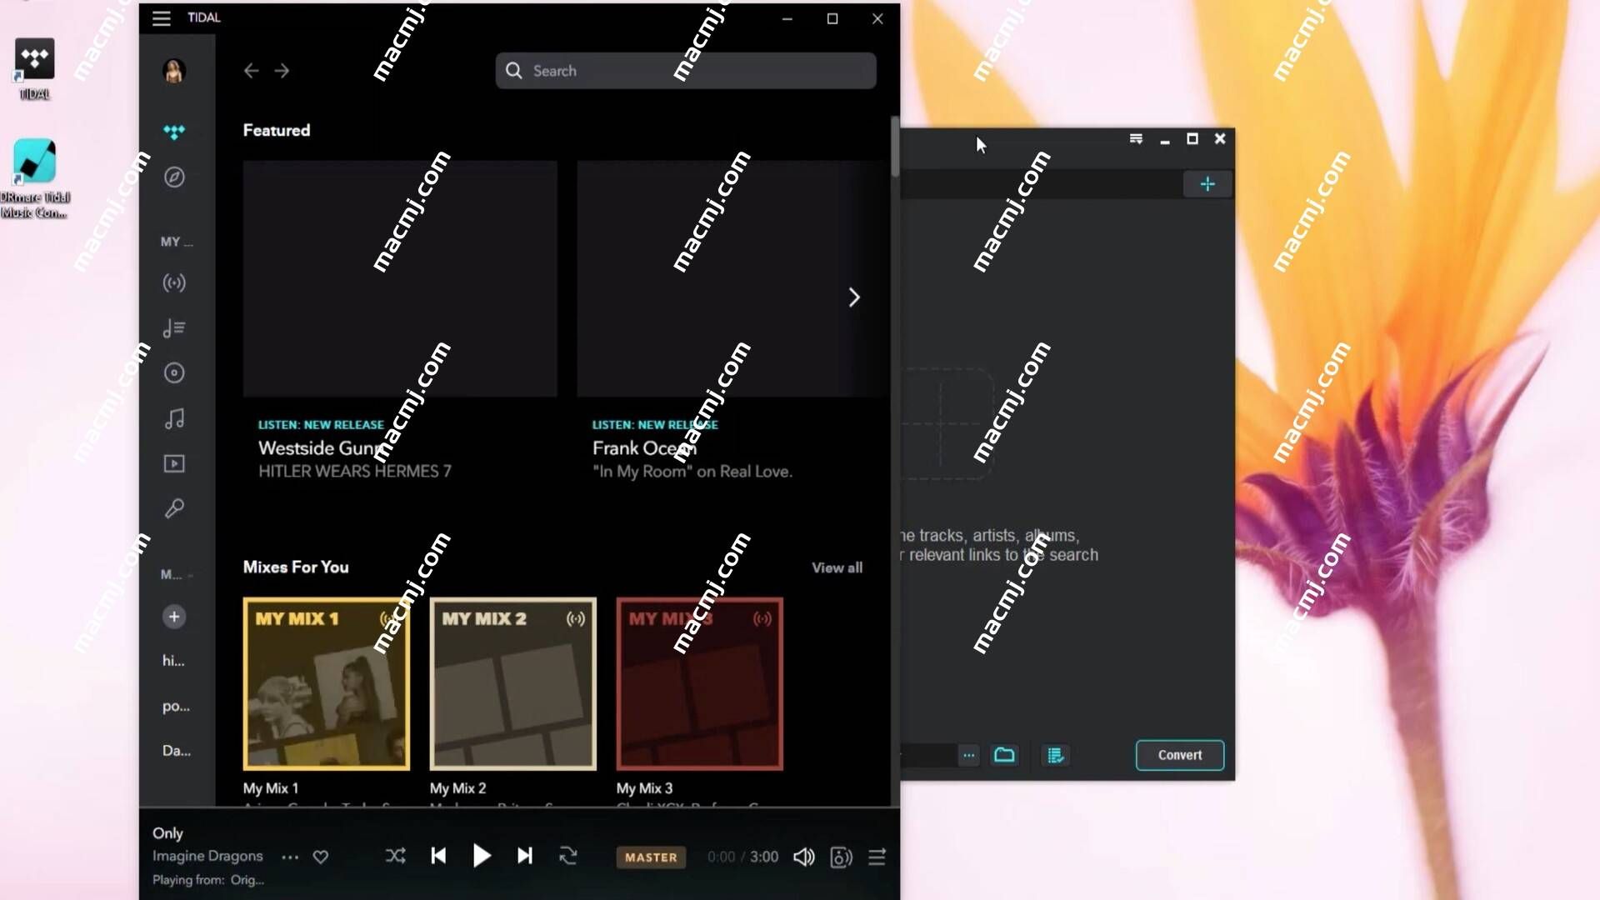Open the DRmare Tidal Music Converter desktop shortcut
The height and width of the screenshot is (900, 1600).
pos(35,179)
